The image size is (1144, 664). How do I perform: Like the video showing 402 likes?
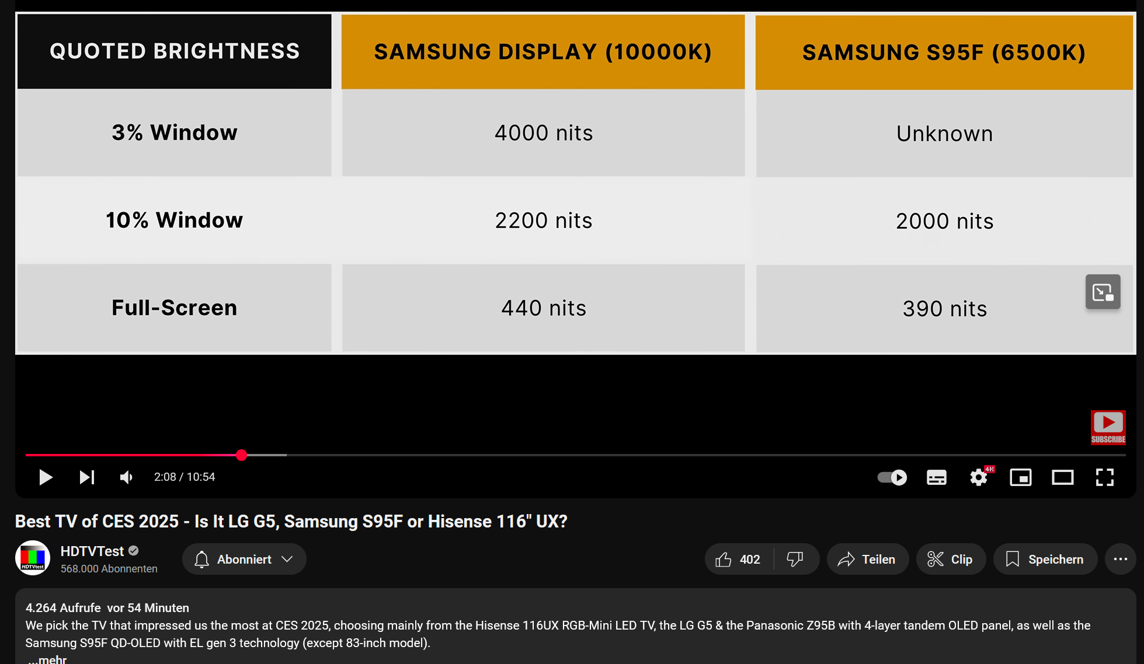coord(738,558)
